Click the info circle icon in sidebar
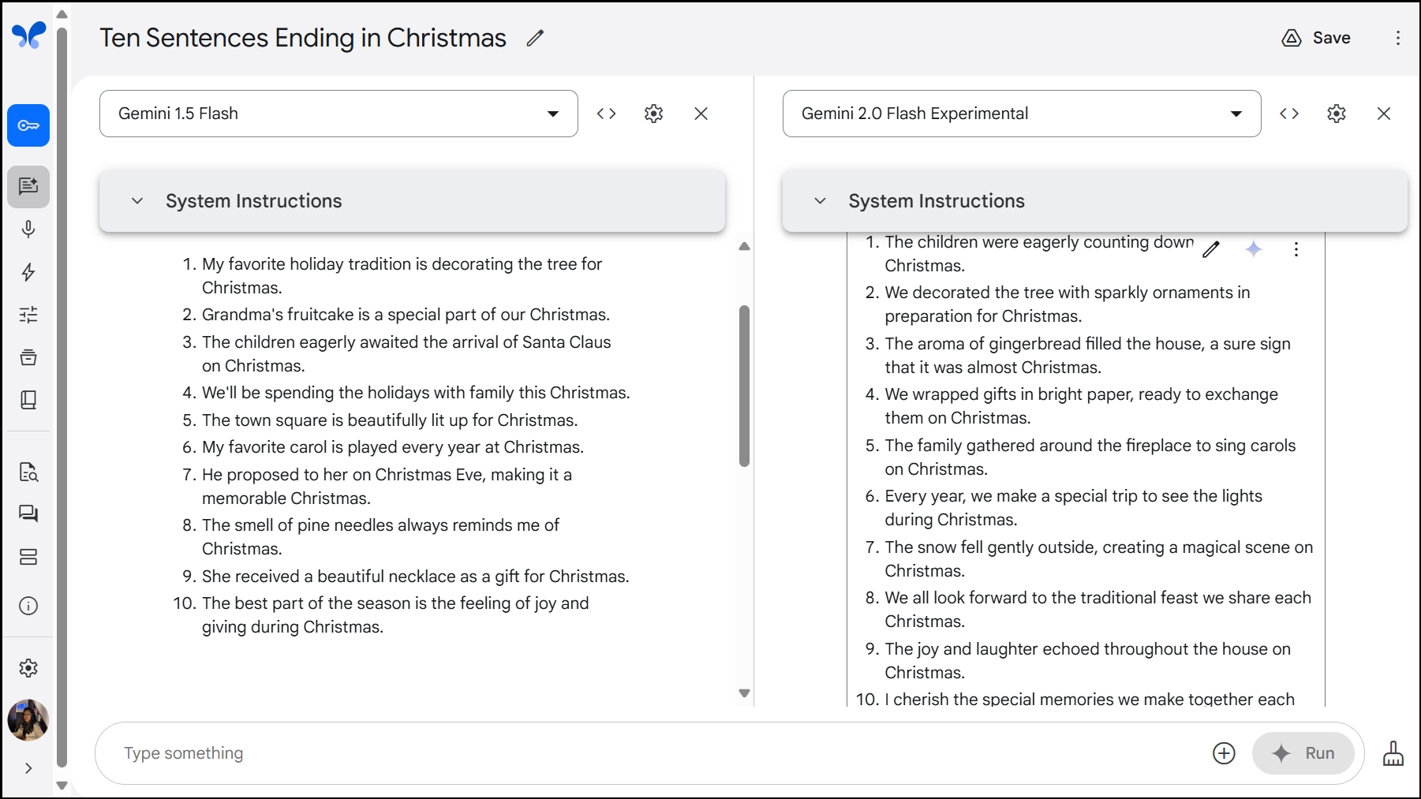 [x=28, y=606]
